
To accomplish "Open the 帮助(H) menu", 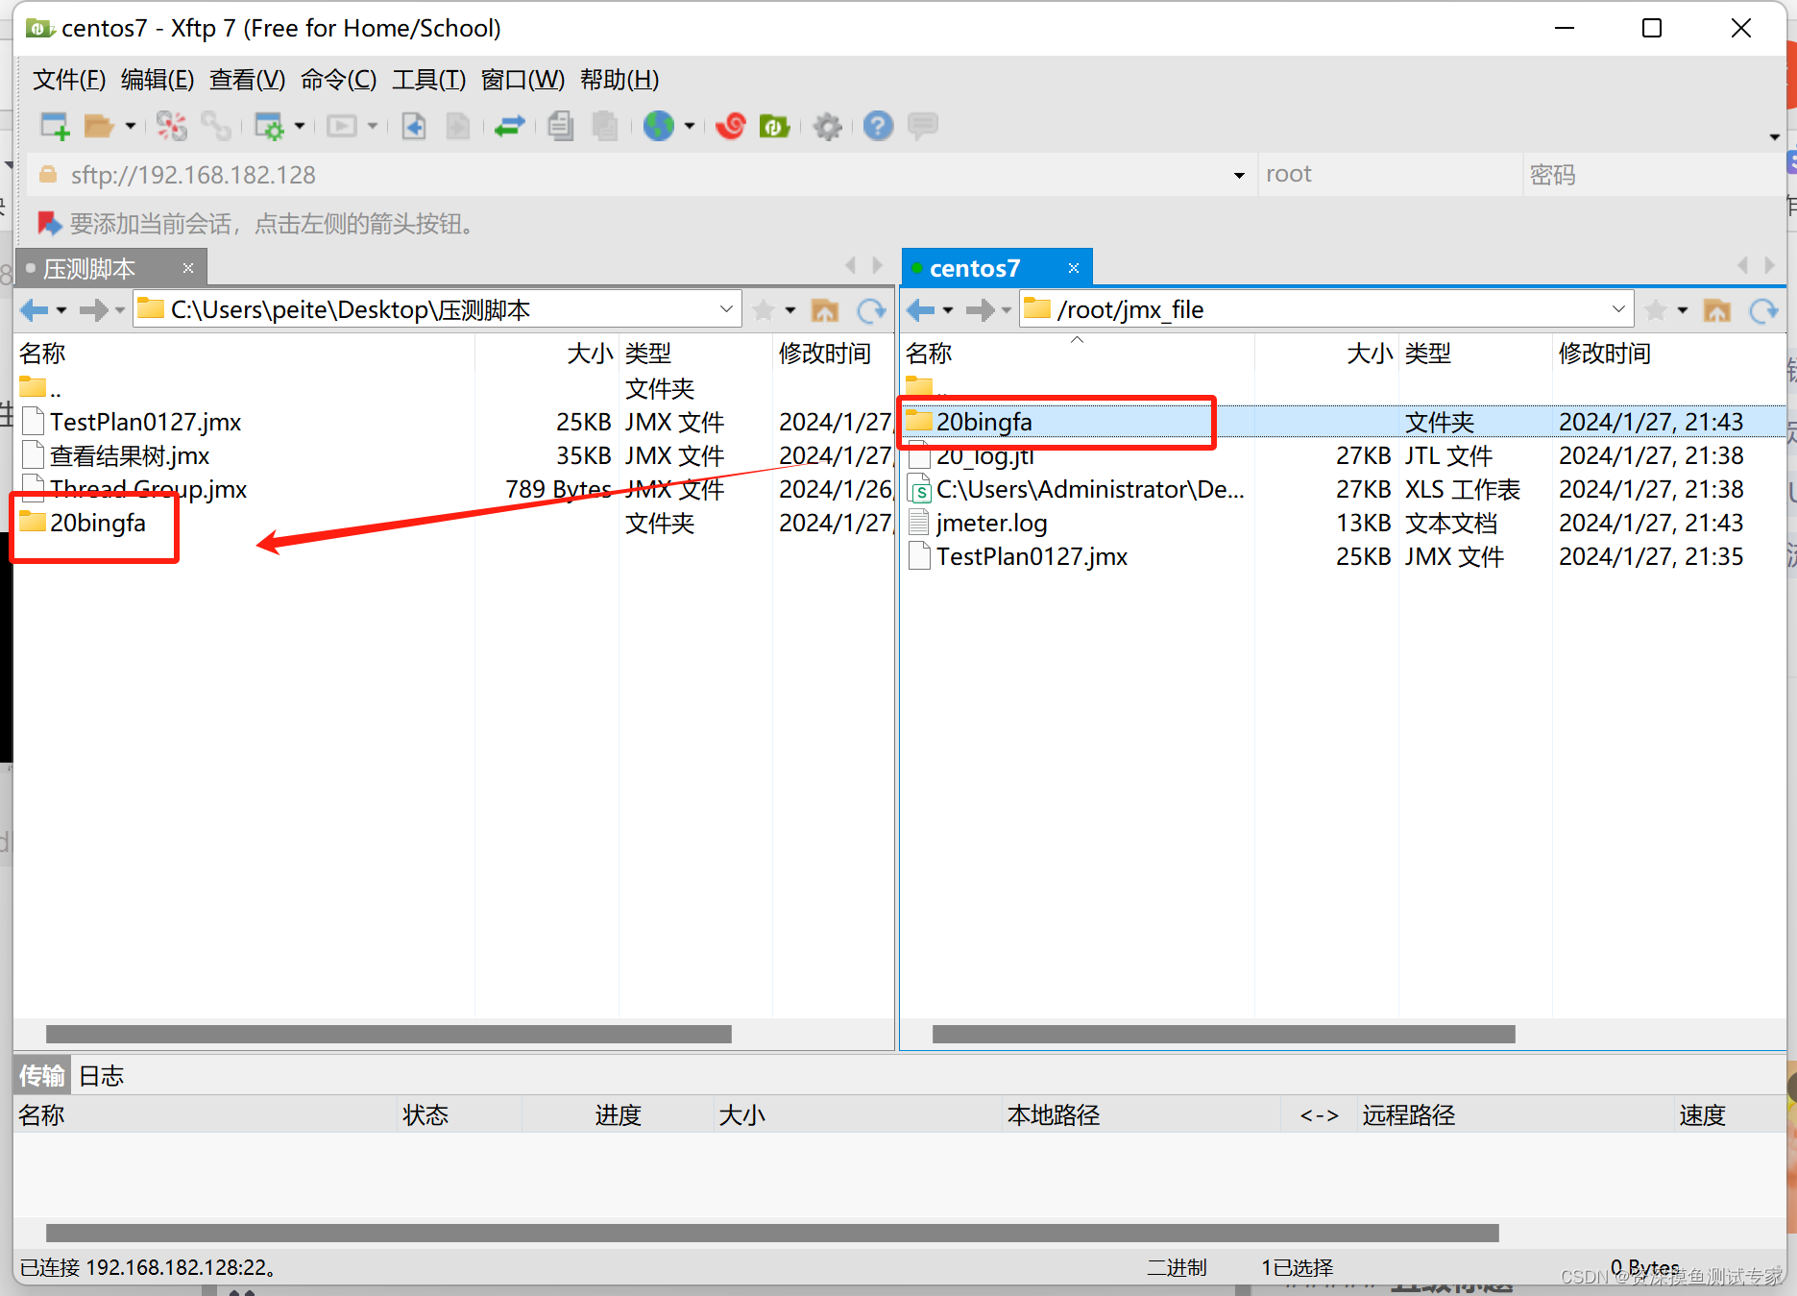I will (619, 80).
